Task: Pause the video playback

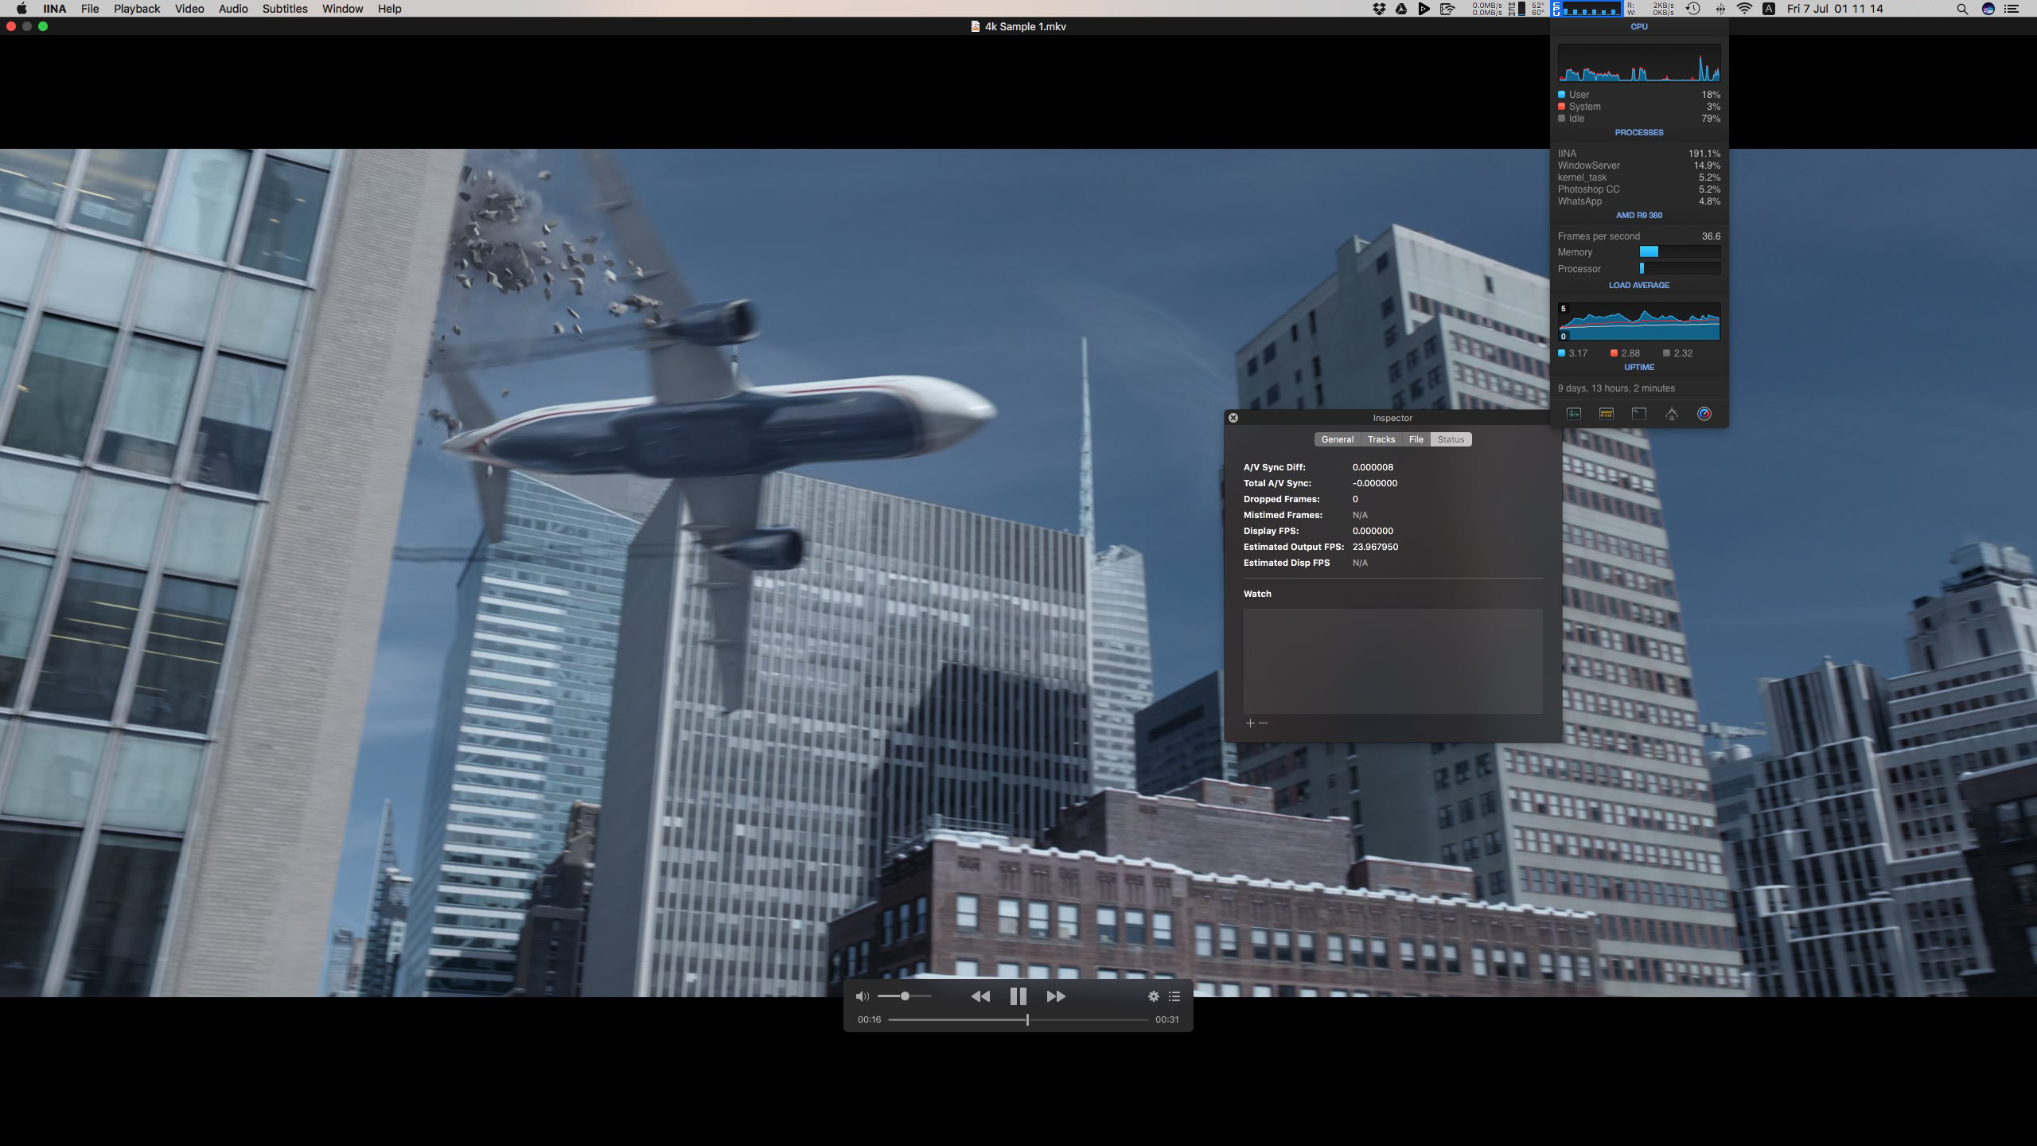Action: 1018,996
